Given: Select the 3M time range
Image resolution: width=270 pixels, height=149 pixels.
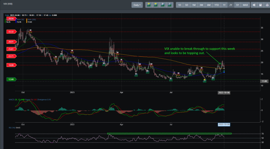Looking at the screenshot, I should pyautogui.click(x=201, y=5).
